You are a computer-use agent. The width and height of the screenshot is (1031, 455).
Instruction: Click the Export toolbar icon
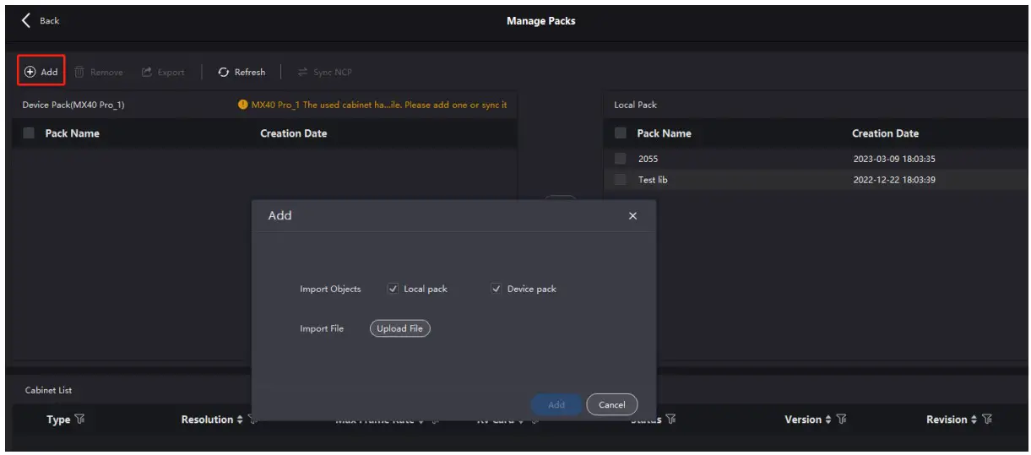[147, 73]
